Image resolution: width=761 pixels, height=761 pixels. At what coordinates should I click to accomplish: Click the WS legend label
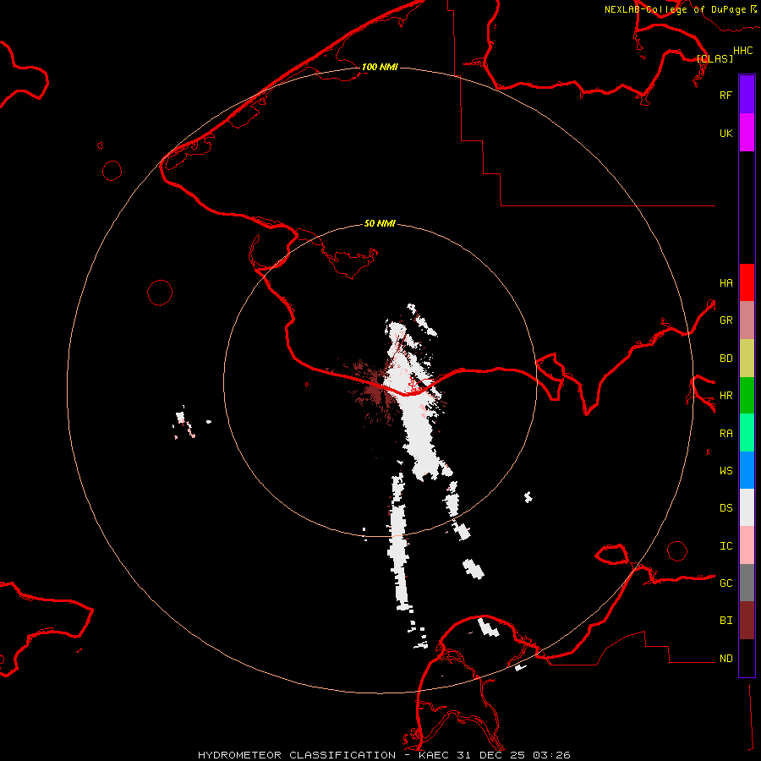click(725, 471)
